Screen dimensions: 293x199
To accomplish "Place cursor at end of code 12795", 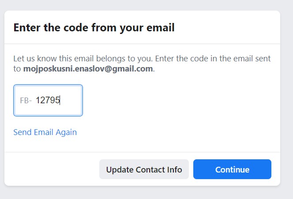I will (x=60, y=100).
